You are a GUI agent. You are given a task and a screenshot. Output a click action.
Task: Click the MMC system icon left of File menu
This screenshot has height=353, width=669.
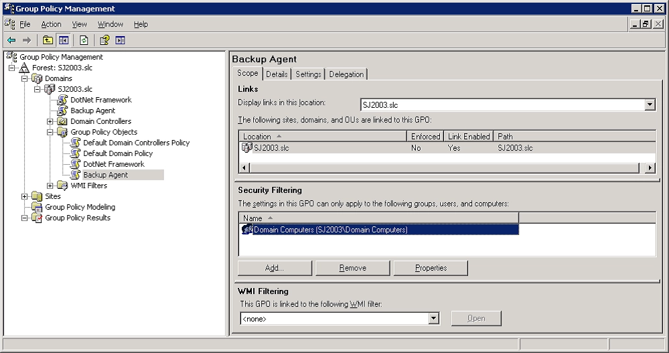coord(10,24)
